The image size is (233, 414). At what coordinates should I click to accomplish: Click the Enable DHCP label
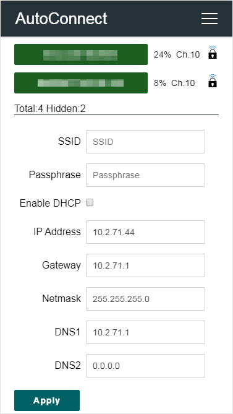(x=50, y=203)
